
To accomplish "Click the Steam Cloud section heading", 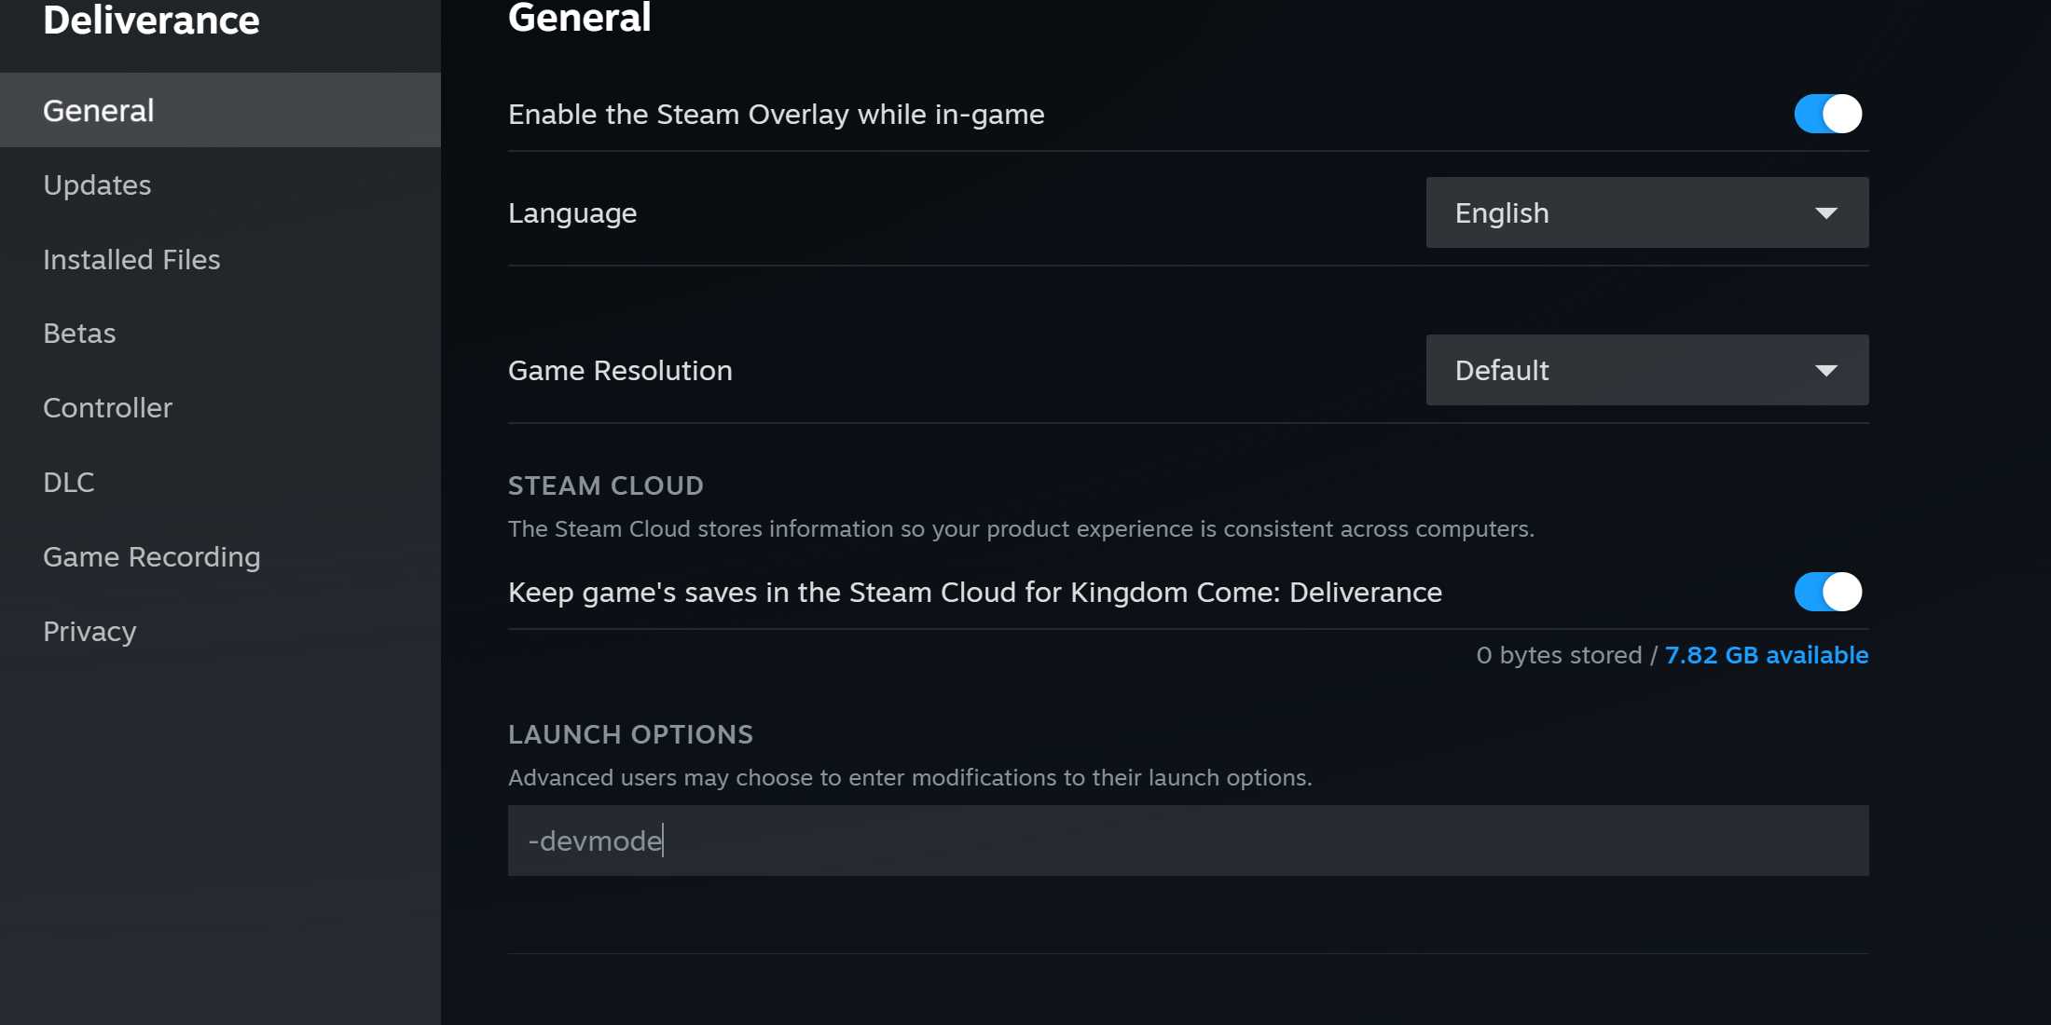I will pyautogui.click(x=606, y=485).
